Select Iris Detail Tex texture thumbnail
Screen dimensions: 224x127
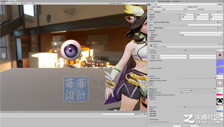(220, 71)
